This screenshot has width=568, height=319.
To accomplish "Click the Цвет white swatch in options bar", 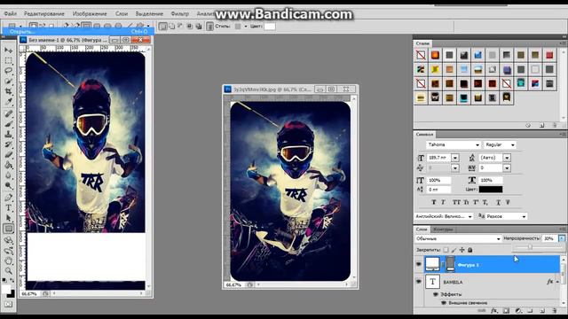I will click(270, 27).
